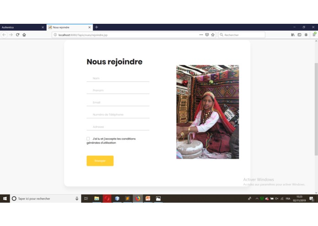Submit form with Envoyer button
The width and height of the screenshot is (318, 226).
(x=100, y=161)
